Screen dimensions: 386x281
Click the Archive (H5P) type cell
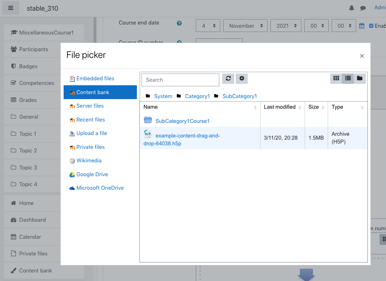[348, 138]
